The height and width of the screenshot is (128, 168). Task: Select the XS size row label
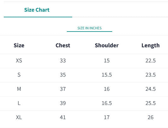19,61
